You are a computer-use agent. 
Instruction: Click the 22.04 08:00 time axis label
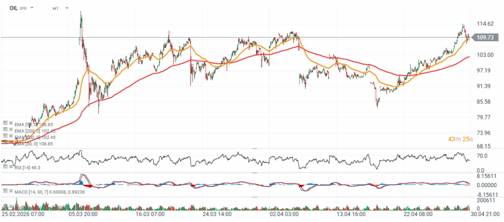pyautogui.click(x=418, y=214)
